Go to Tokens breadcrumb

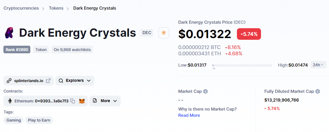56,8
